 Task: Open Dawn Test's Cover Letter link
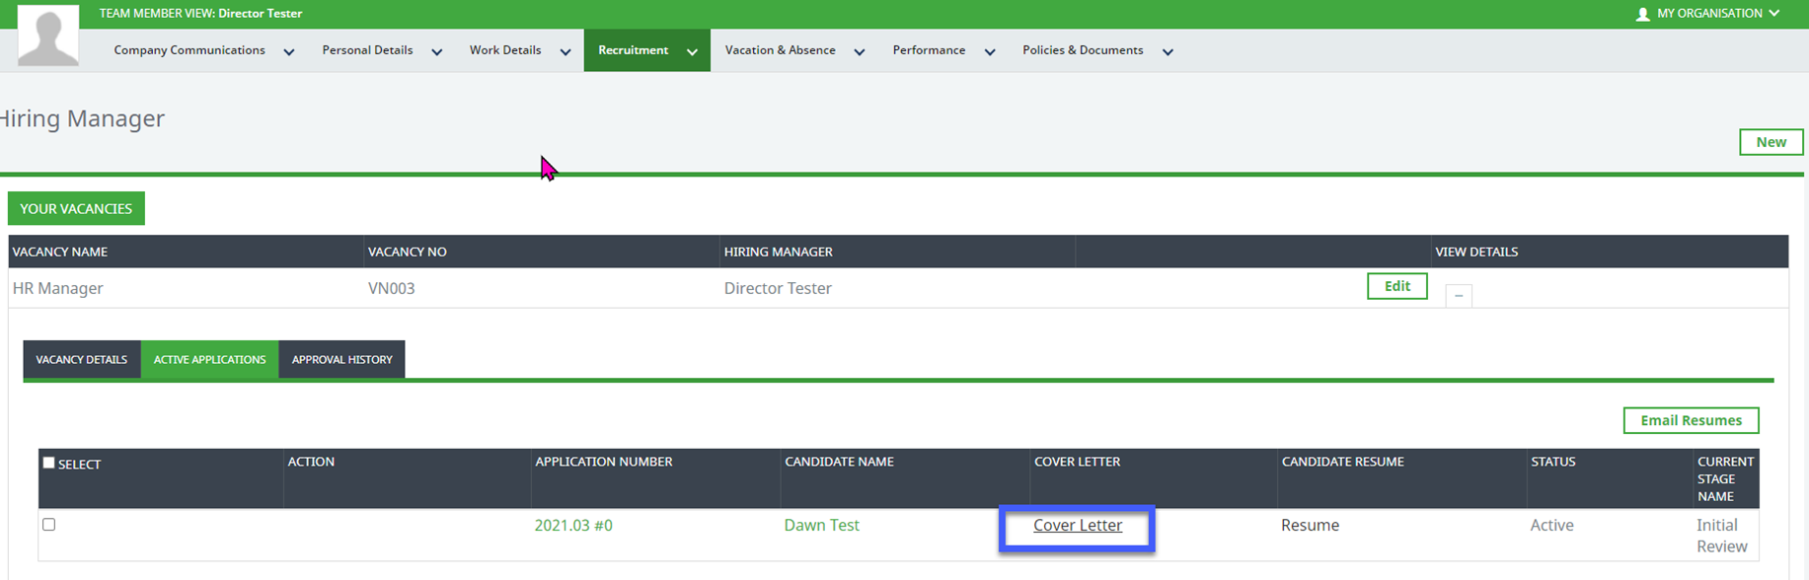point(1077,526)
